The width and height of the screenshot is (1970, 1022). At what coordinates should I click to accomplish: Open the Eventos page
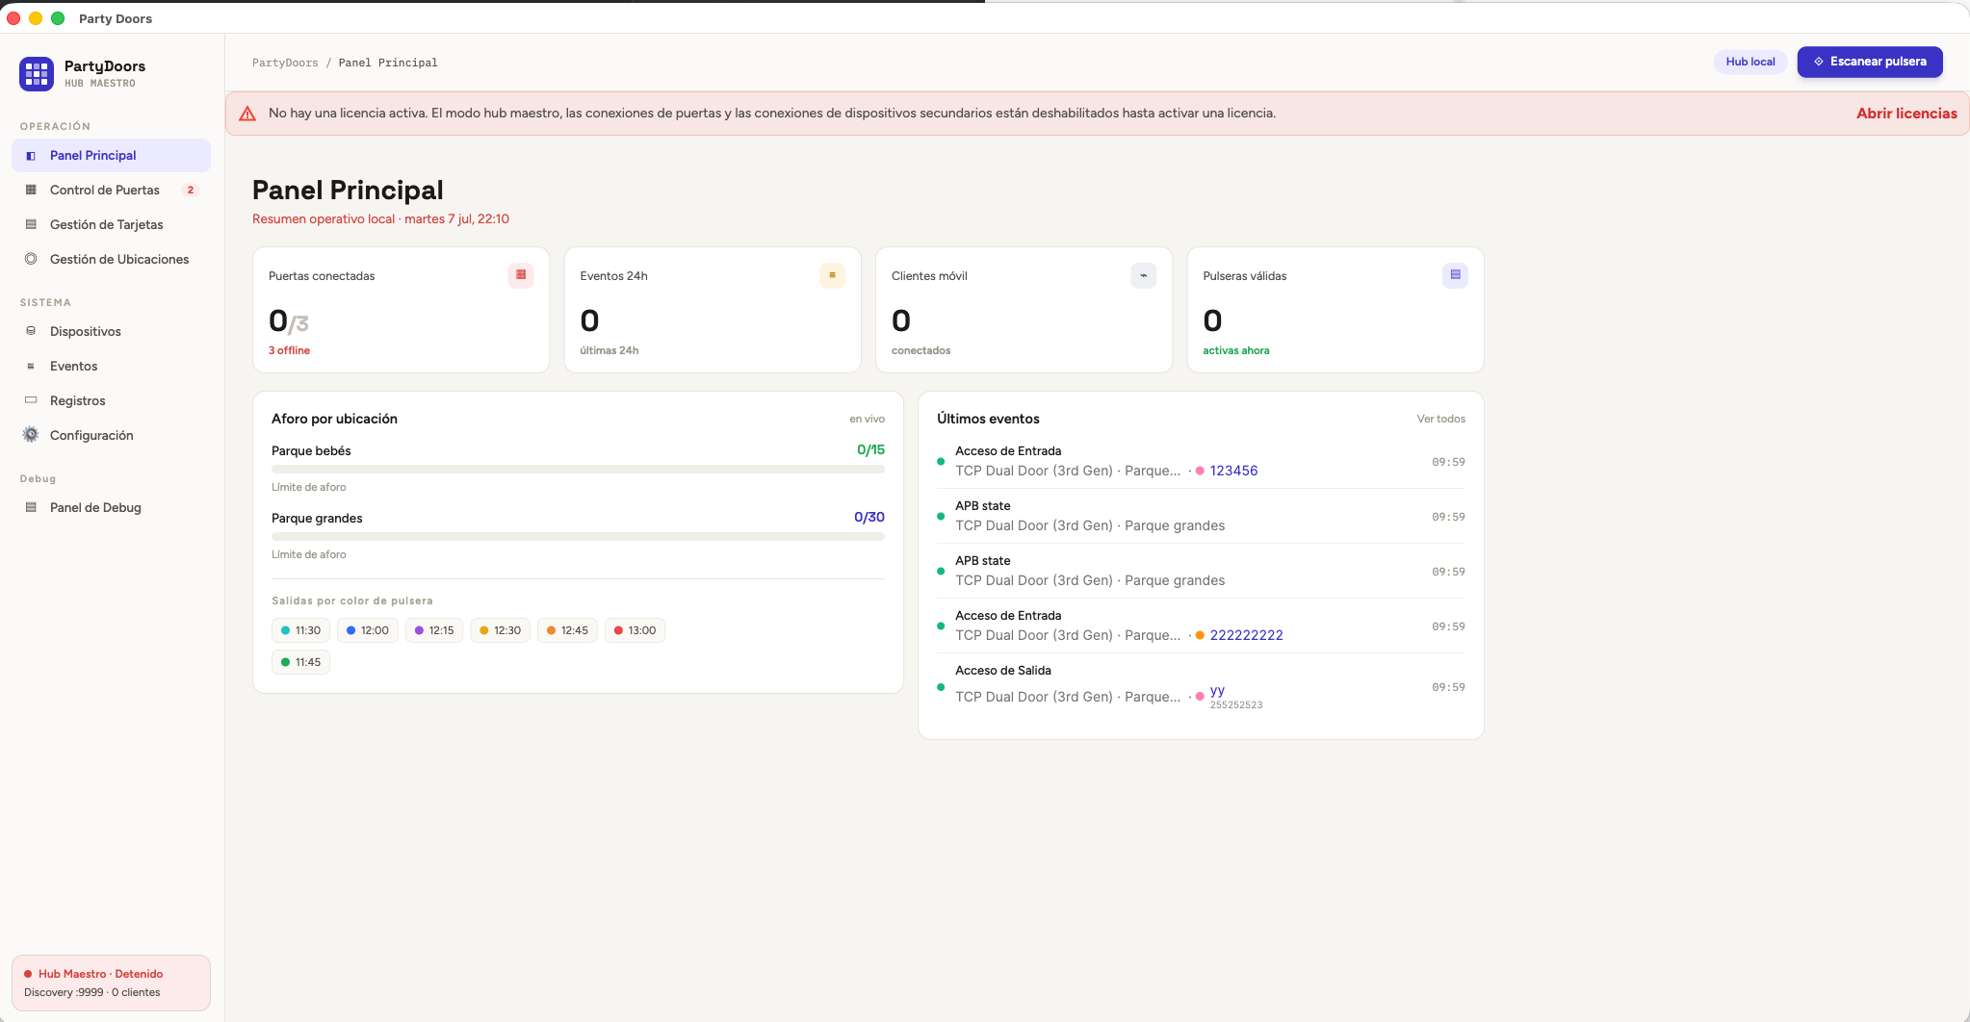pos(112,367)
